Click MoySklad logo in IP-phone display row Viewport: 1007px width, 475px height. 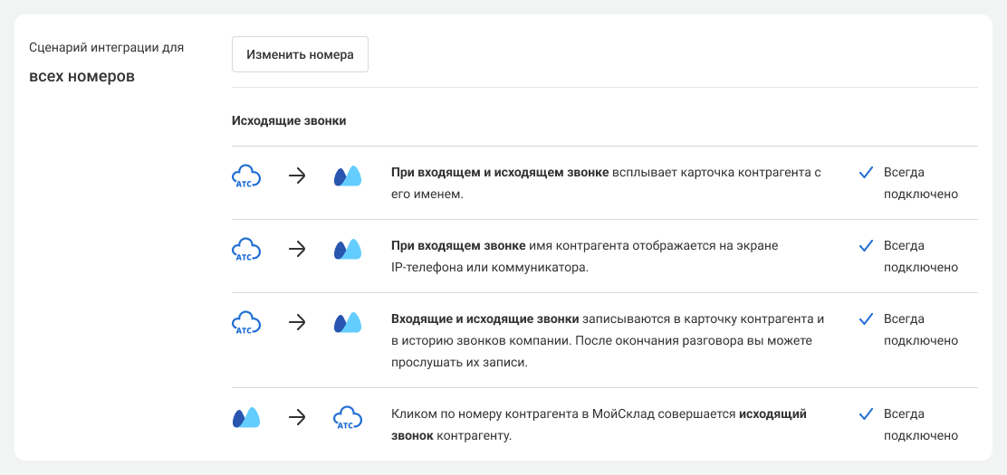pyautogui.click(x=348, y=250)
